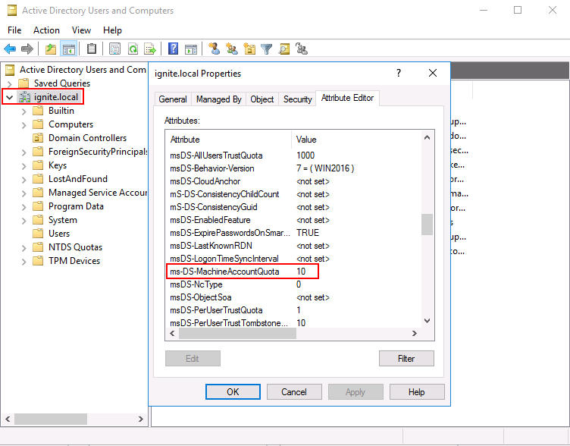Select the msDS-ExpirePasswordsOnSmar... attribute

(x=295, y=233)
